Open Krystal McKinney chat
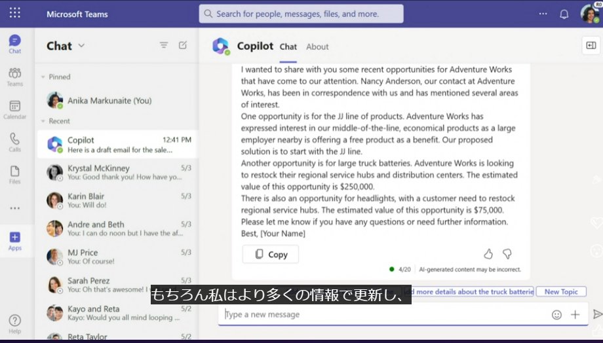The height and width of the screenshot is (343, 603). pyautogui.click(x=117, y=172)
